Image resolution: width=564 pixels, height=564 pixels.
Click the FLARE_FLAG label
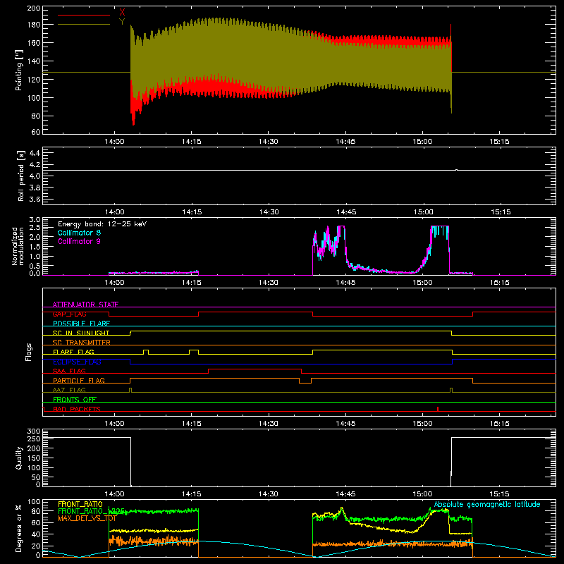73,352
